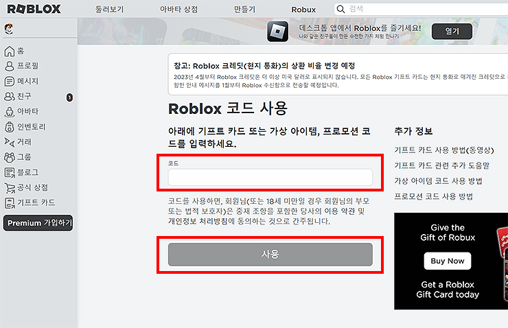Click the 추가 정보 heading

coord(413,131)
